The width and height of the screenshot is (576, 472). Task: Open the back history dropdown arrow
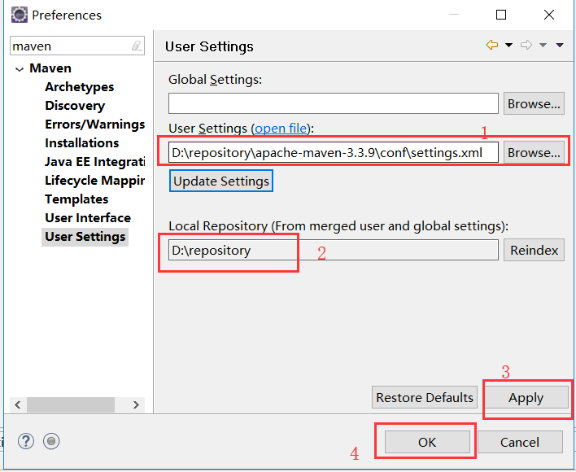[x=508, y=46]
